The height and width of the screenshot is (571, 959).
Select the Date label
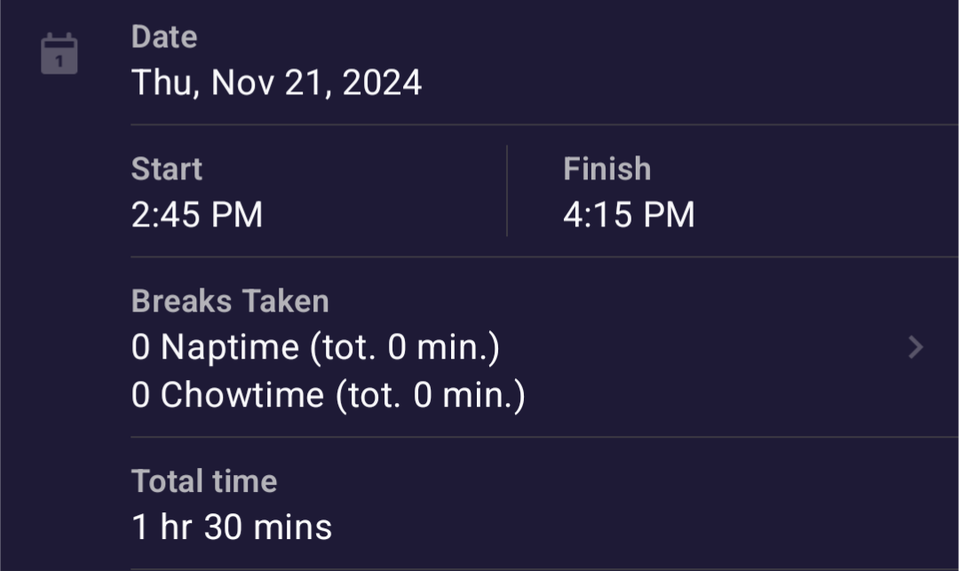pyautogui.click(x=164, y=37)
